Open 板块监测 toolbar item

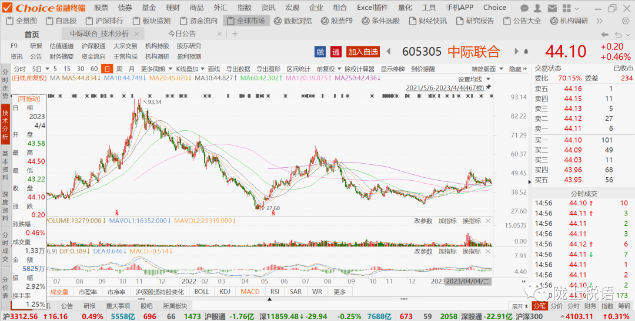pyautogui.click(x=152, y=21)
